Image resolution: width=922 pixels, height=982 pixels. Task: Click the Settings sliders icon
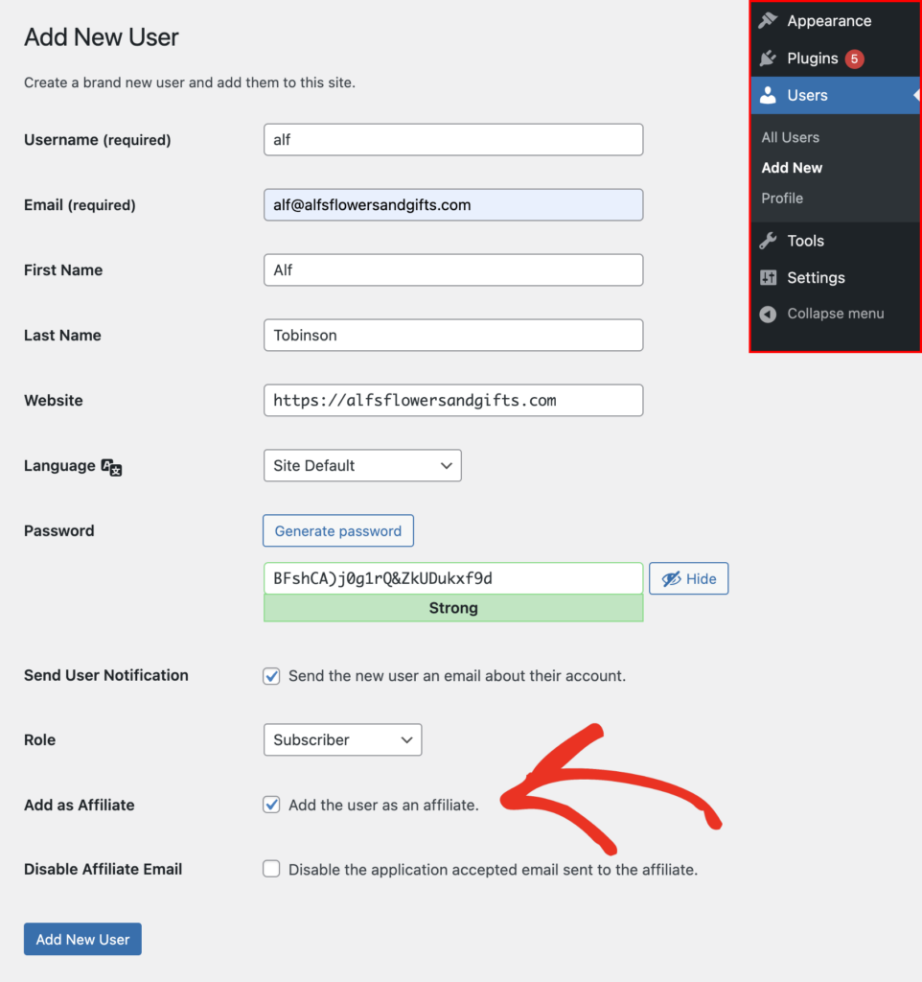[768, 277]
